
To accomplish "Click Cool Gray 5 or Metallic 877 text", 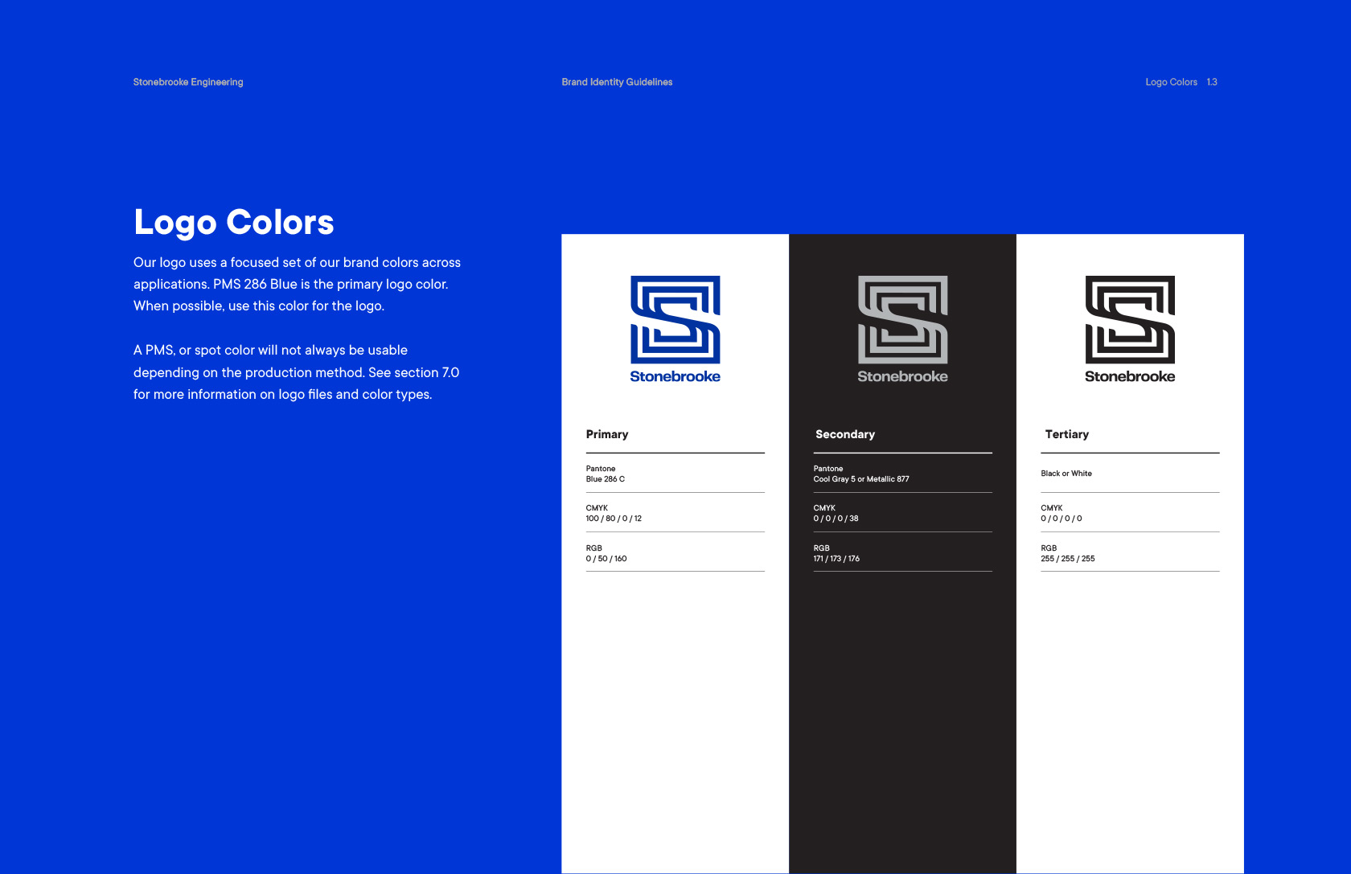I will pyautogui.click(x=861, y=479).
